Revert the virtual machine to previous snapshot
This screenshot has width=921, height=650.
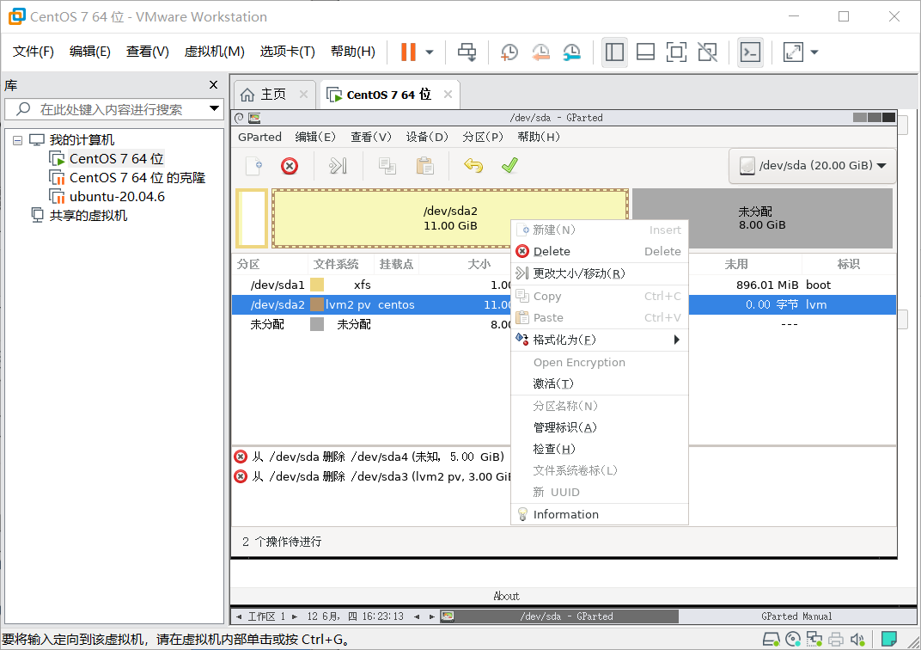(x=540, y=52)
